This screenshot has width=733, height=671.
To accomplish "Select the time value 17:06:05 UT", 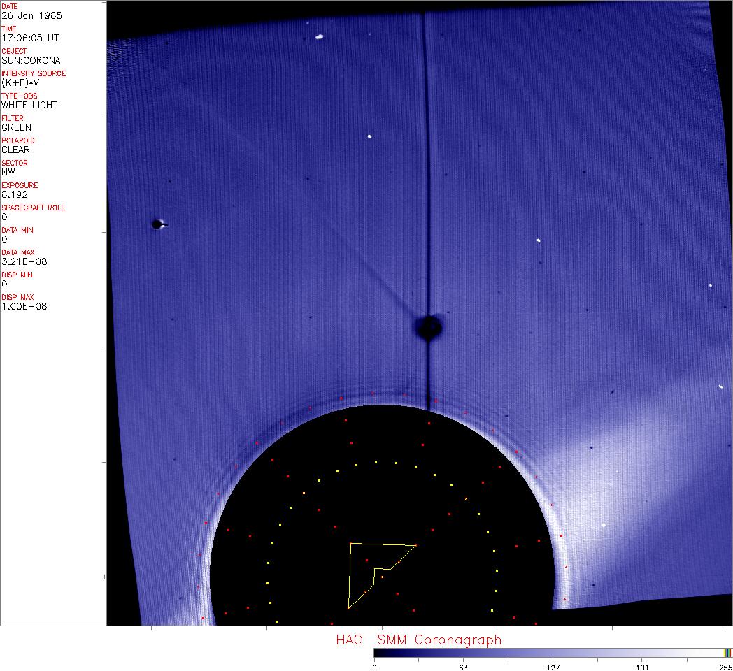I will [30, 38].
